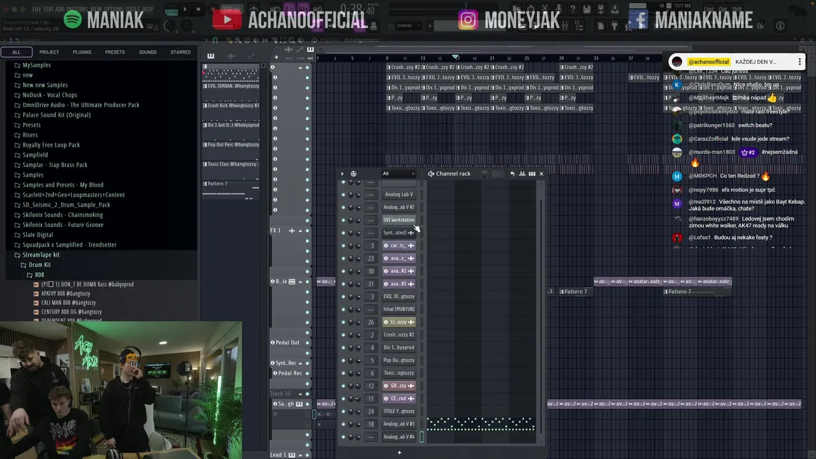
Task: Show automation clips in the picker panel
Action: [251, 56]
